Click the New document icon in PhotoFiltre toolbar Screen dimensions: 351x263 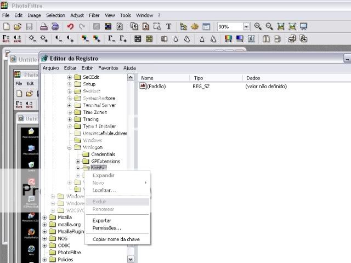click(x=6, y=27)
